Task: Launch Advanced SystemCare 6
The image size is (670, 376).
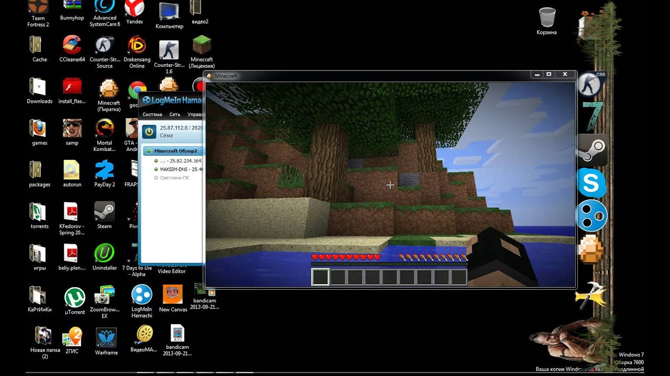Action: tap(105, 14)
